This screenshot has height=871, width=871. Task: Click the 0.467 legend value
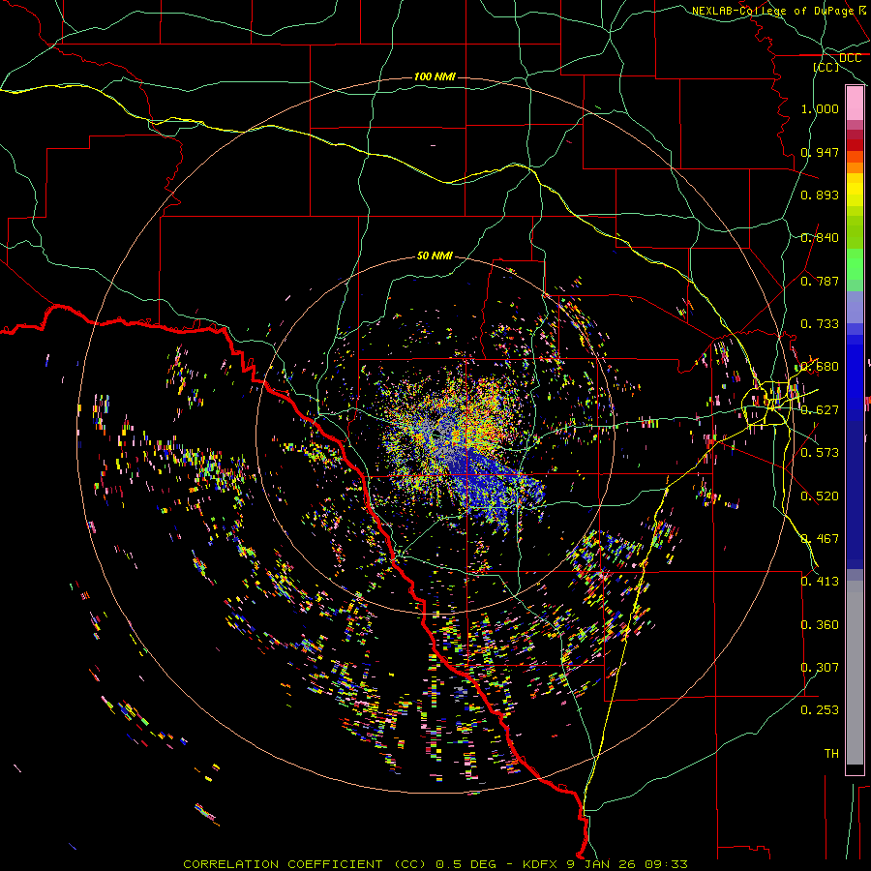pos(820,539)
